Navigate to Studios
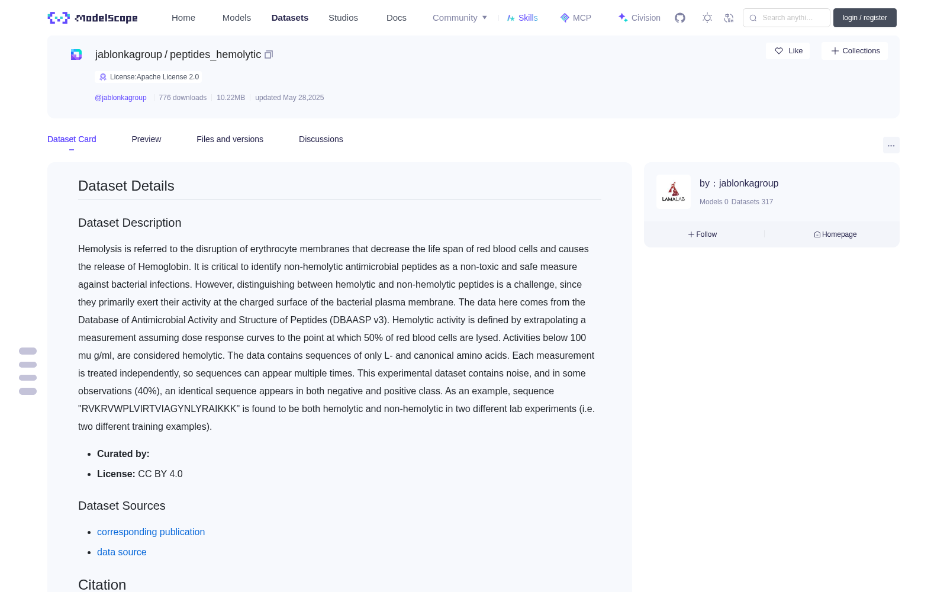 (343, 18)
